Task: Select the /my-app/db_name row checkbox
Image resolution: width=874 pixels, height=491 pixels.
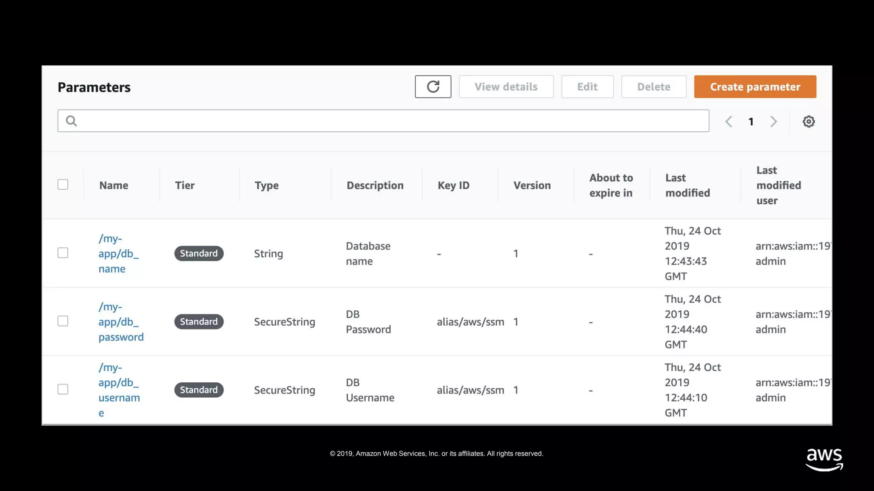Action: coord(63,253)
